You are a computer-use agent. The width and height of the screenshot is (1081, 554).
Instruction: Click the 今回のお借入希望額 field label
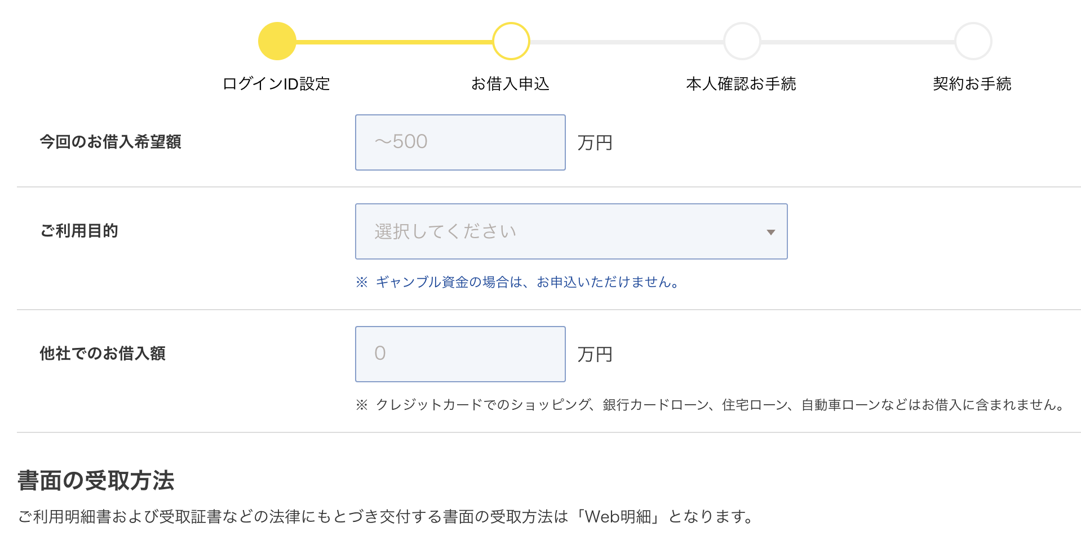110,142
